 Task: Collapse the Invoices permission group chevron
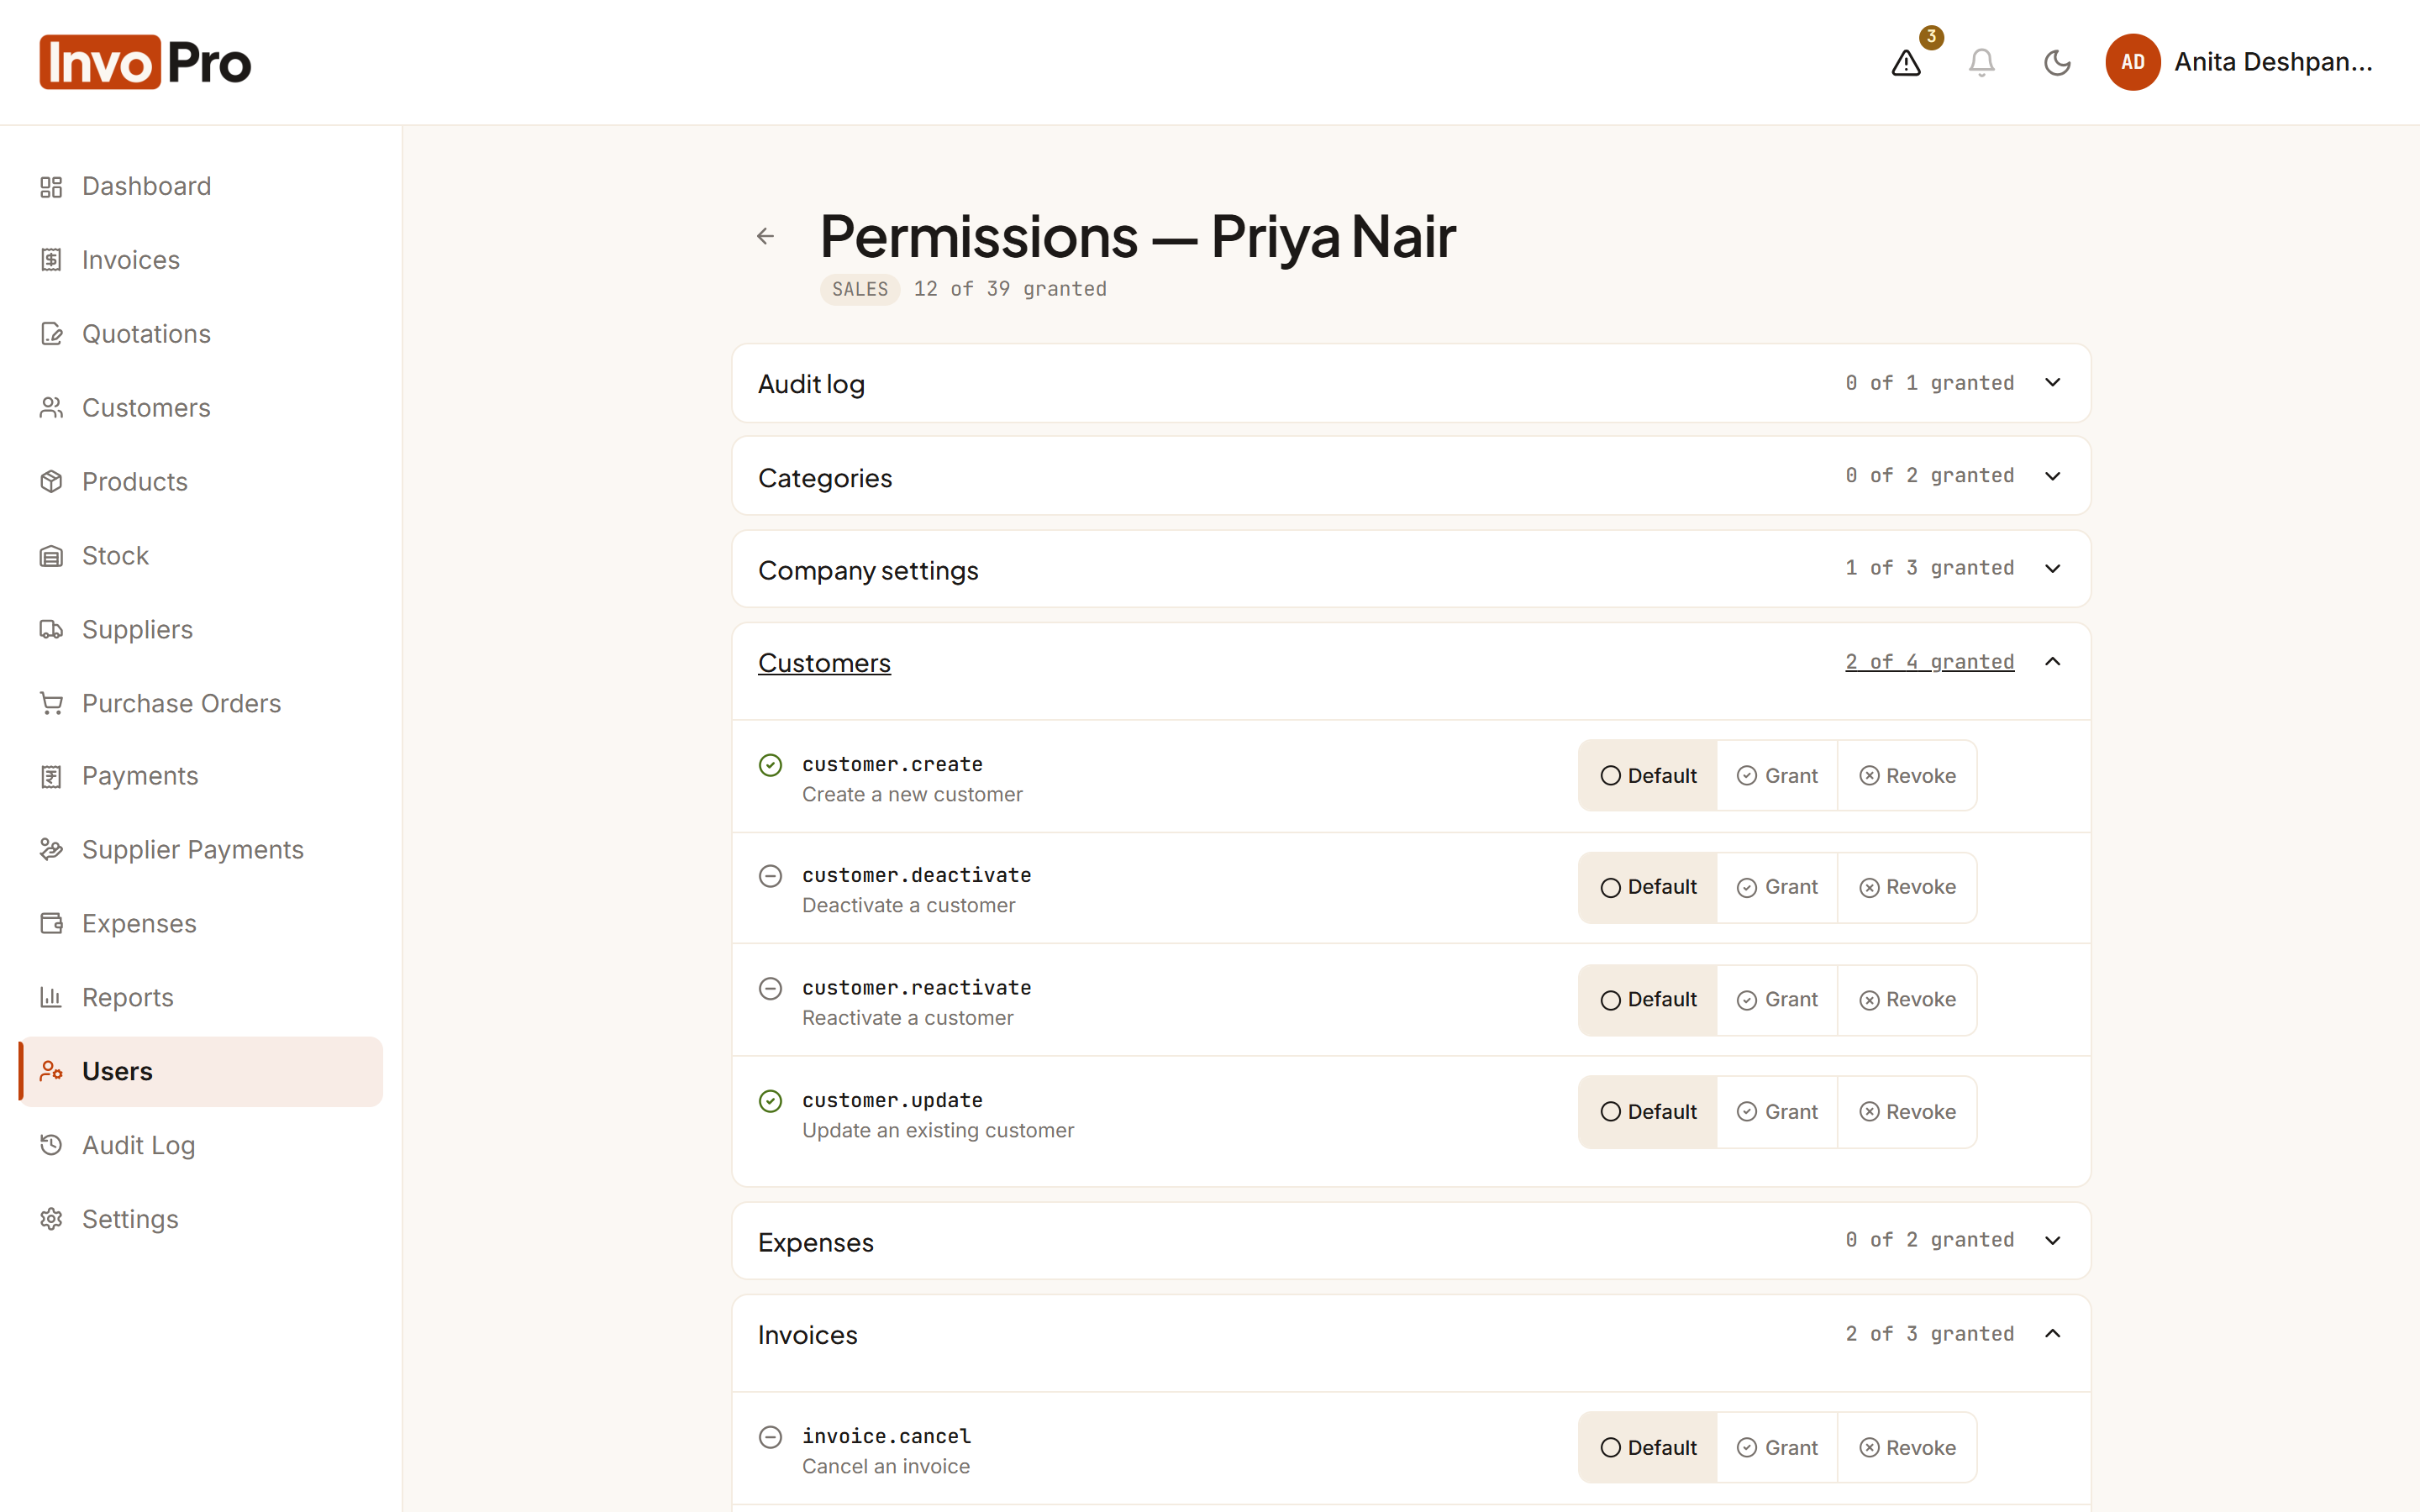[x=2052, y=1334]
